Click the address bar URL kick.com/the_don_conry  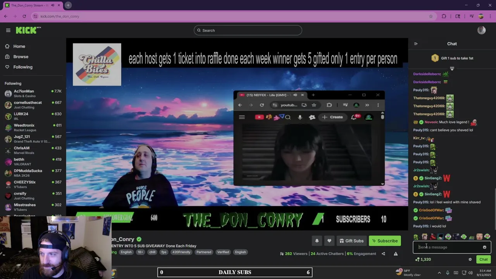coord(60,16)
